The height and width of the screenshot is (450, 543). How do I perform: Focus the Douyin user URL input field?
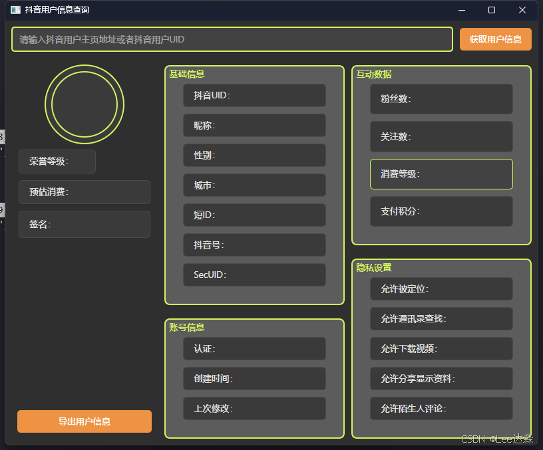point(232,39)
